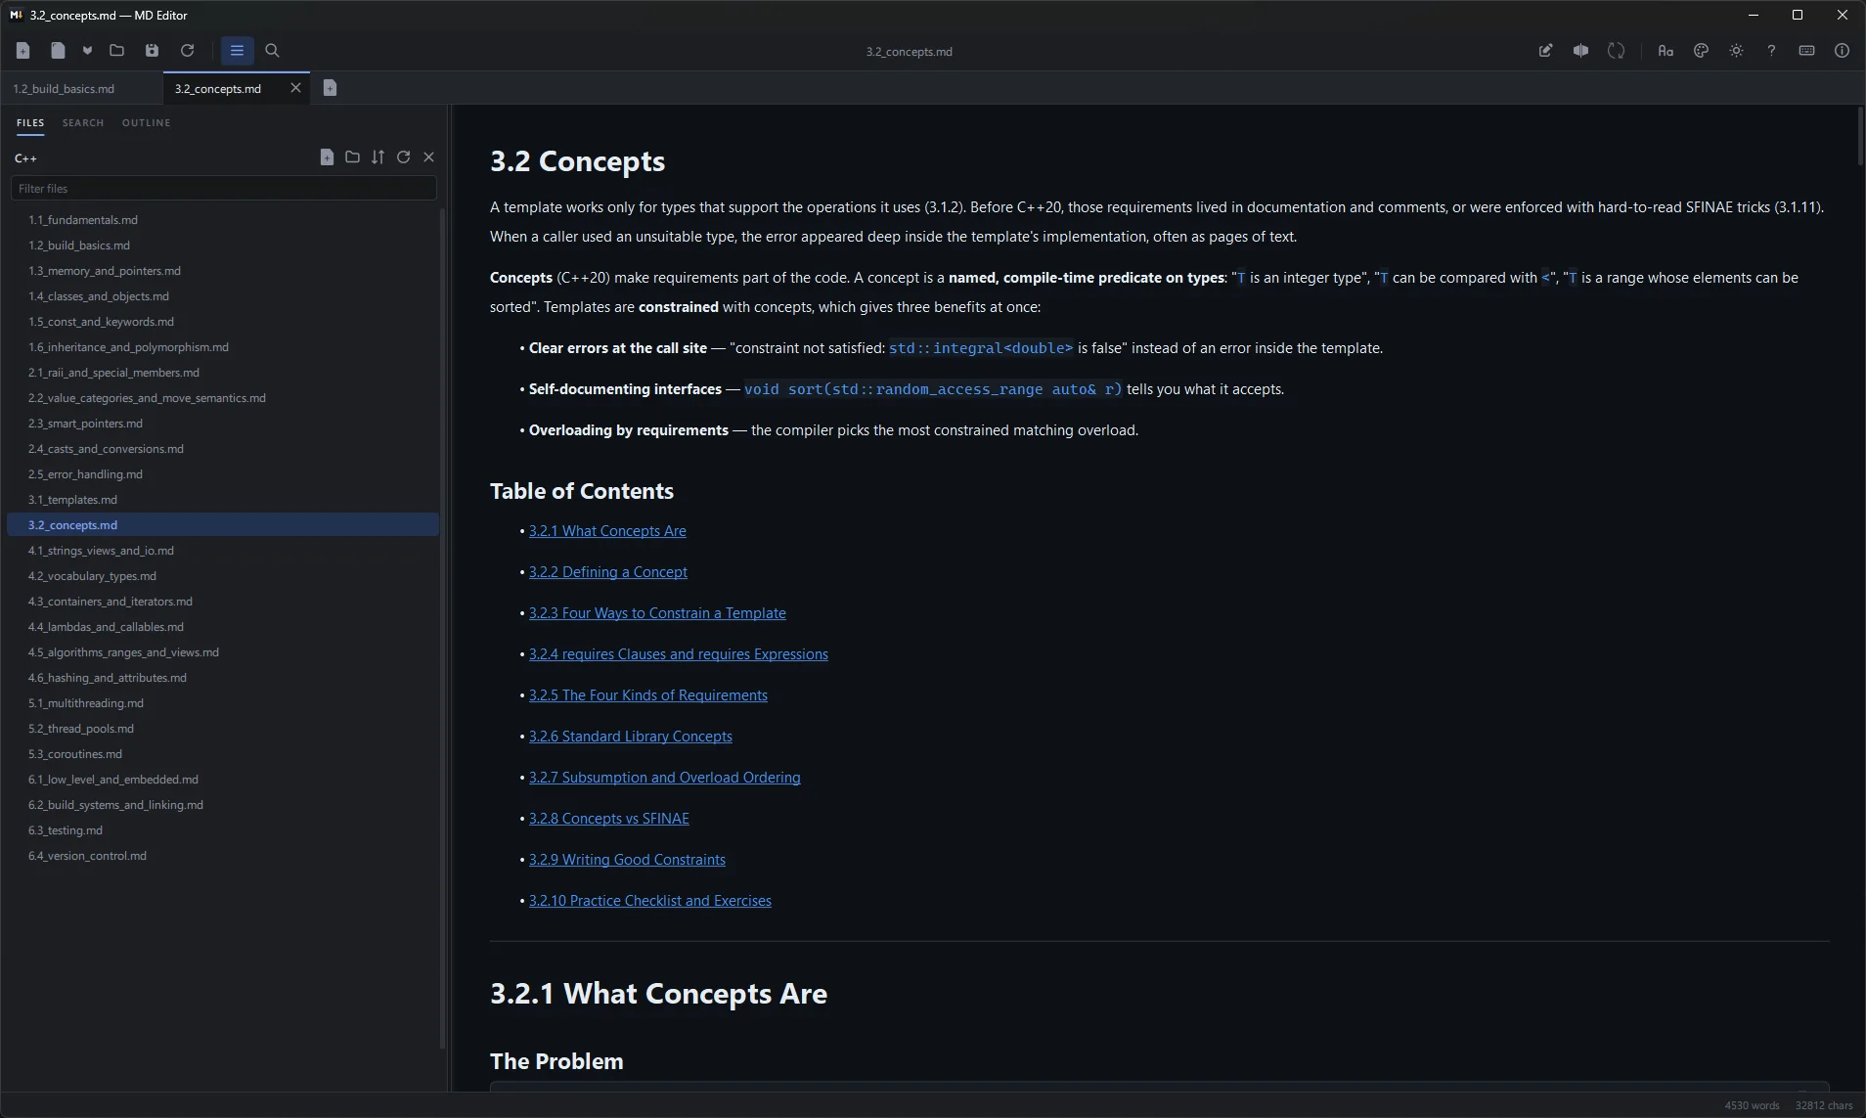
Task: Open 4.4_lambdas_and_callables.md in file list
Action: (106, 627)
